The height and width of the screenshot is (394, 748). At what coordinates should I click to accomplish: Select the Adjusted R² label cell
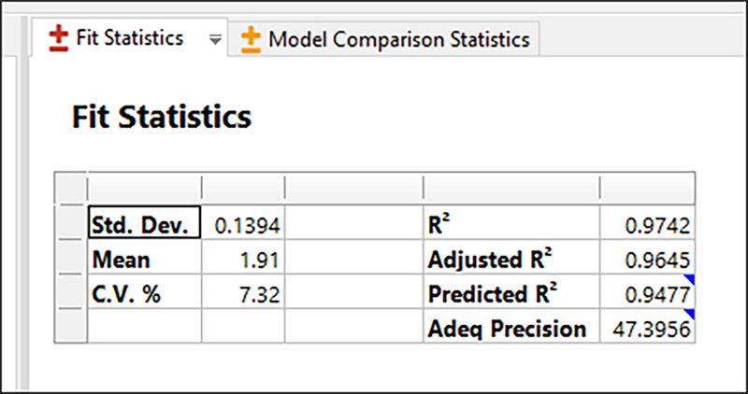pos(511,260)
